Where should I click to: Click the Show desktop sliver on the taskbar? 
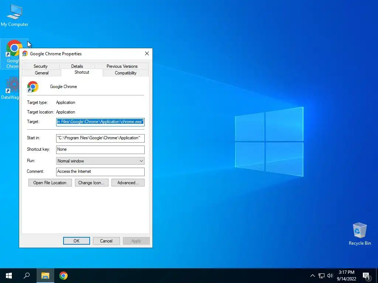[x=377, y=276]
